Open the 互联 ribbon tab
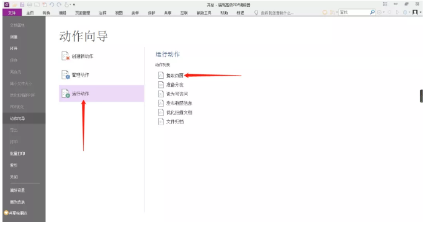427x225 pixels. tap(184, 13)
